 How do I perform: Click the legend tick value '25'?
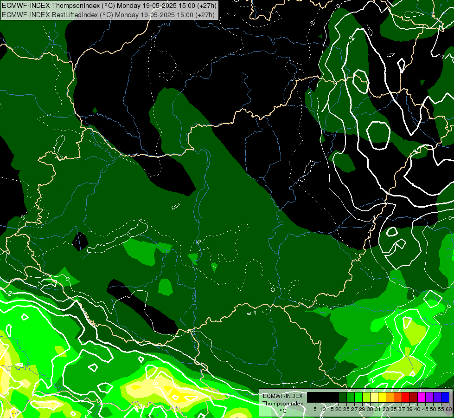click(x=346, y=409)
